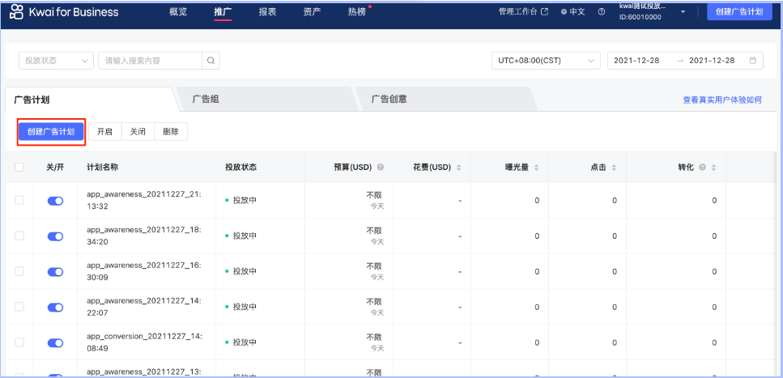783x378 pixels.
Task: Switch off plan app_awareness_20211227_14:22:07
Action: [x=55, y=307]
